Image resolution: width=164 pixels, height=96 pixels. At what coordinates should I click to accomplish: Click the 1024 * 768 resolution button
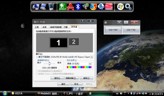click(x=131, y=30)
